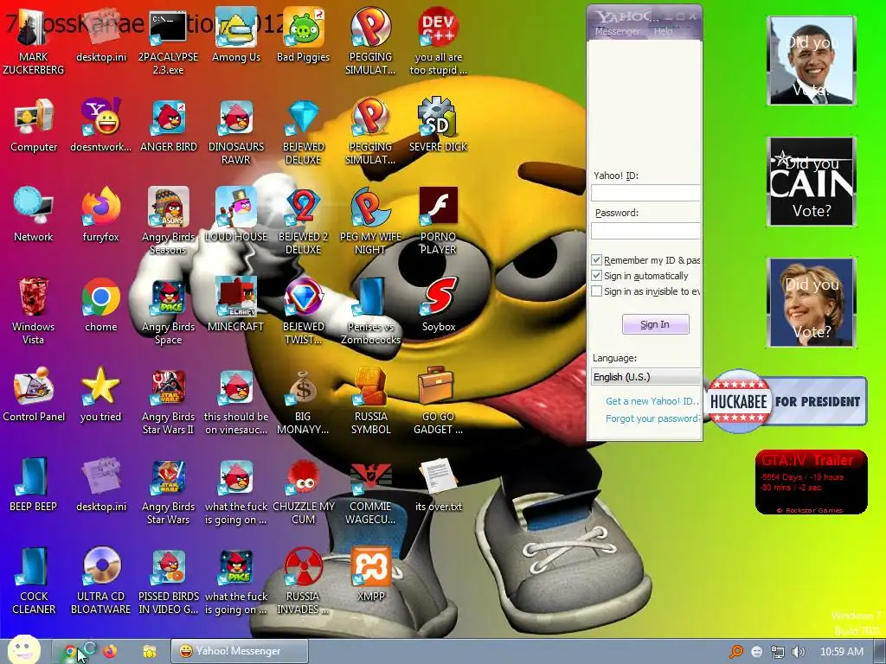Follow the 'Forgot your password' link
This screenshot has width=886, height=664.
pos(652,418)
